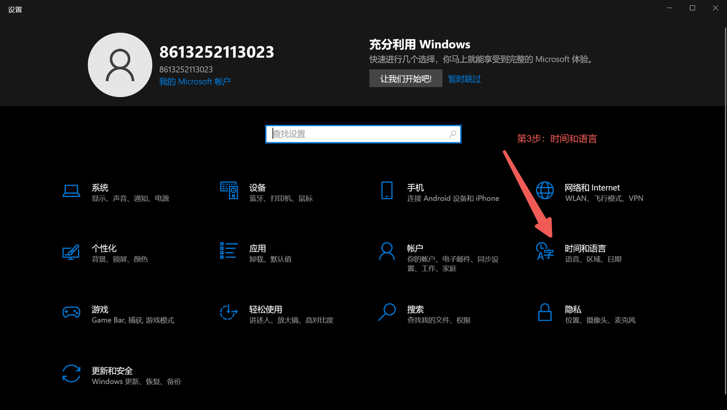Click the WLAN、飞行模式、VPN description
Screen dimensions: 727x410
click(x=604, y=198)
